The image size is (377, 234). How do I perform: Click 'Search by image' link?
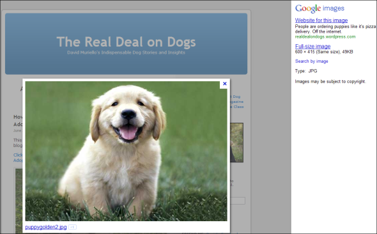(x=311, y=61)
